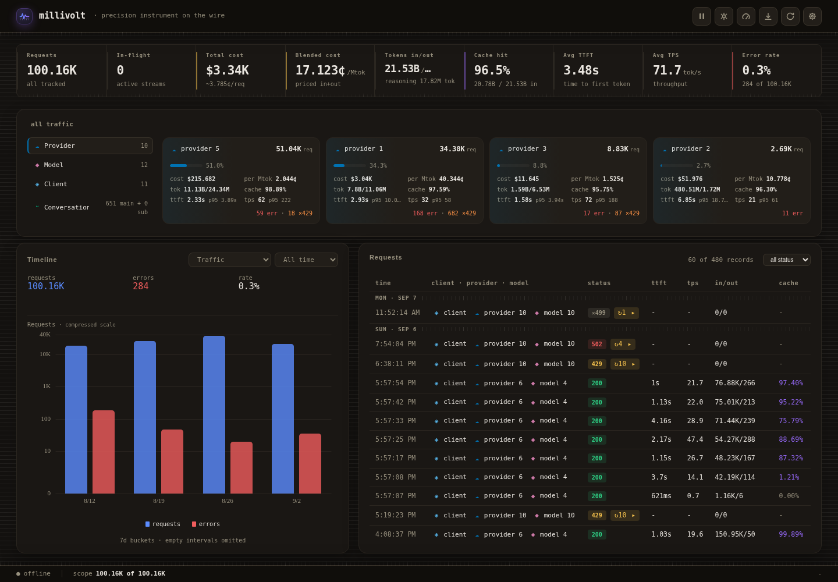
Task: Click the cloud icon on provider 2 card
Action: tap(665, 150)
